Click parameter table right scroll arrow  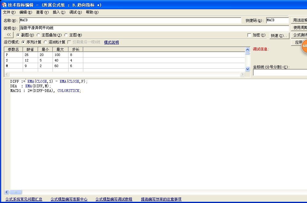click(242, 74)
